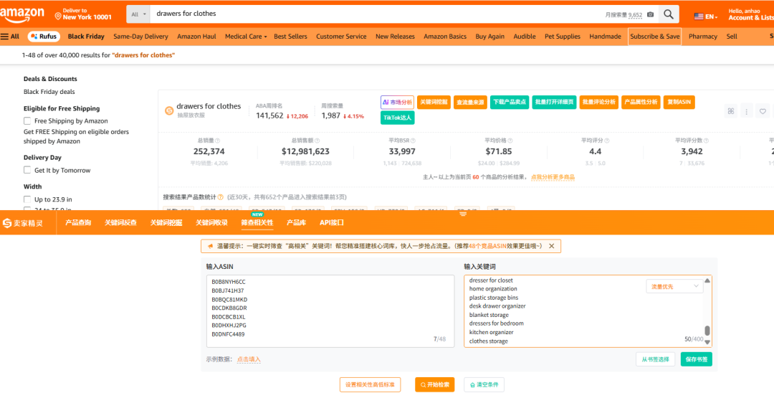Click the TikTok达人 button

coord(397,118)
